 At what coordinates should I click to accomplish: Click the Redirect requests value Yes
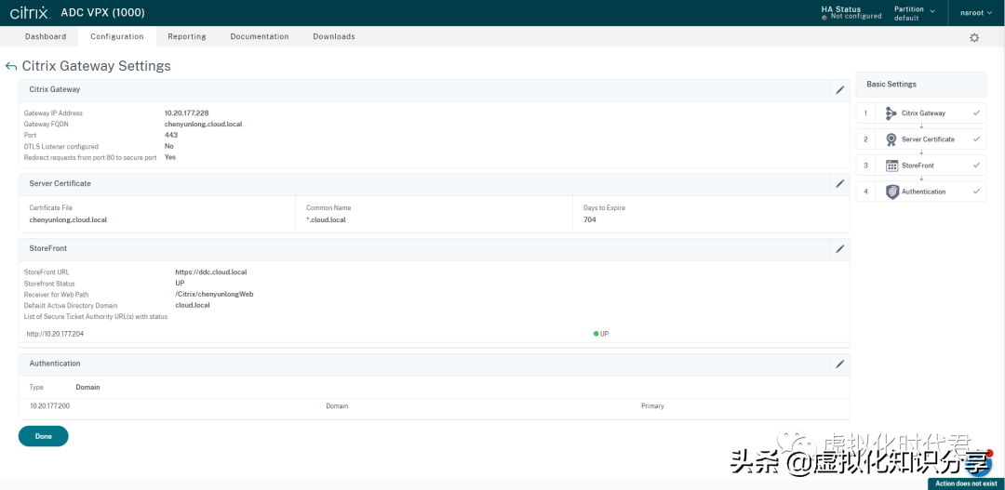tap(170, 157)
